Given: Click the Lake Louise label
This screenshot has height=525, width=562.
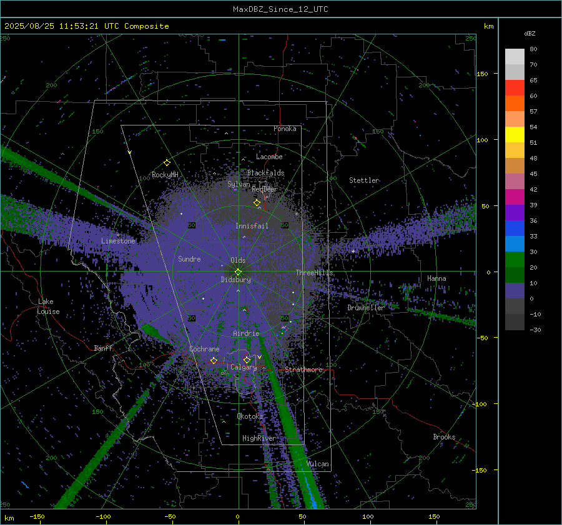Looking at the screenshot, I should (48, 307).
